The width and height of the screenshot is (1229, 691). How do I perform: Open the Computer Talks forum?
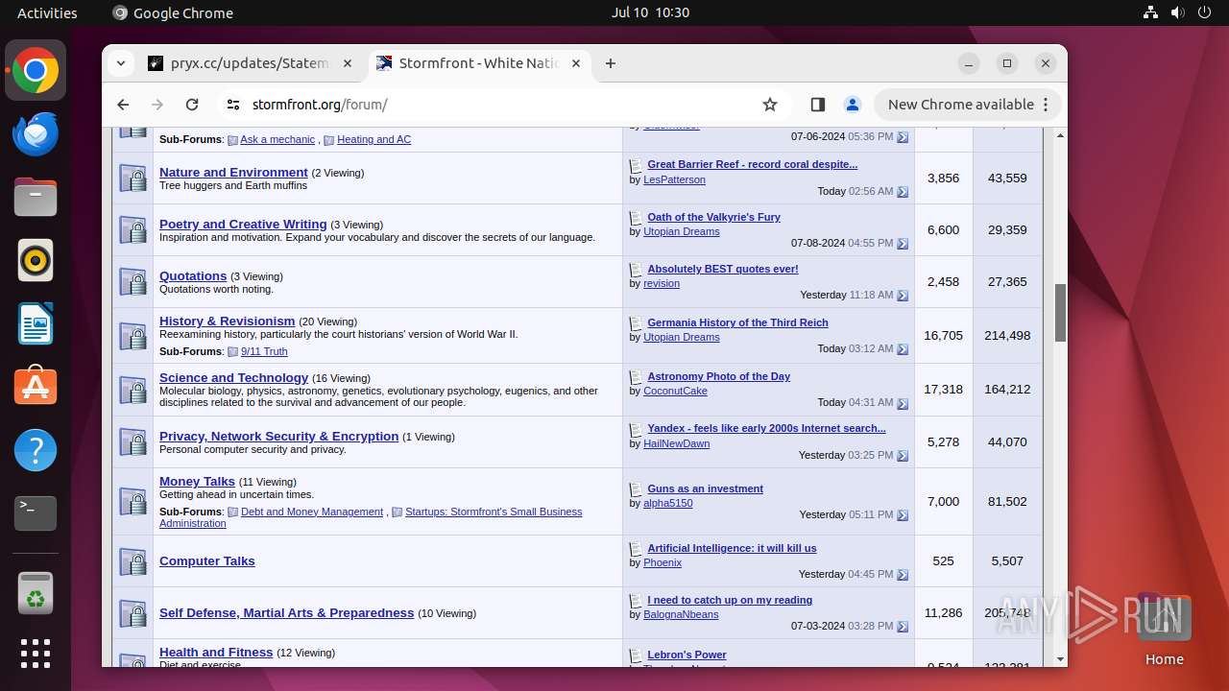point(207,561)
